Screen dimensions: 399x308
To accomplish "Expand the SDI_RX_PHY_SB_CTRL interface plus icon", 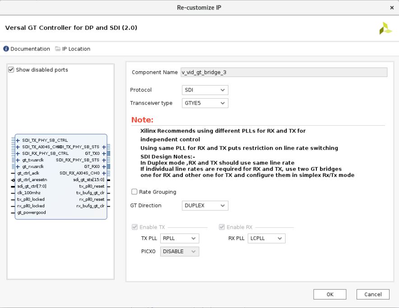I will [x=18, y=153].
